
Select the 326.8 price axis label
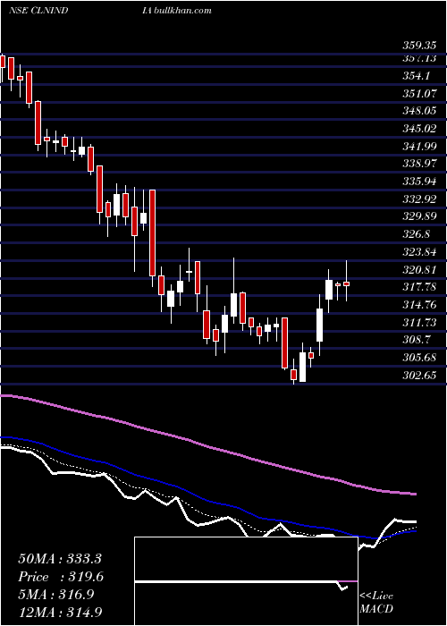pos(417,234)
